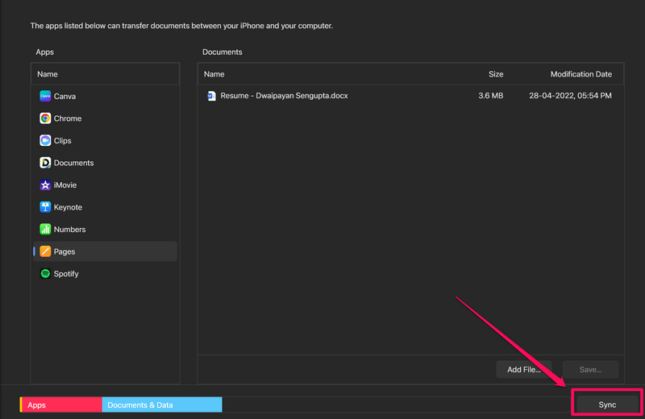Click the blue Documents & Data segment
This screenshot has width=645, height=419.
coord(161,405)
